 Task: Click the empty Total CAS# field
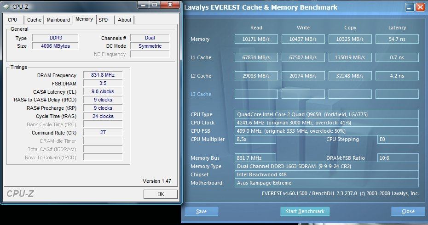coord(103,149)
